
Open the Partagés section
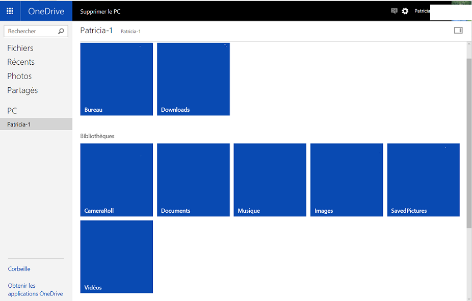click(22, 90)
